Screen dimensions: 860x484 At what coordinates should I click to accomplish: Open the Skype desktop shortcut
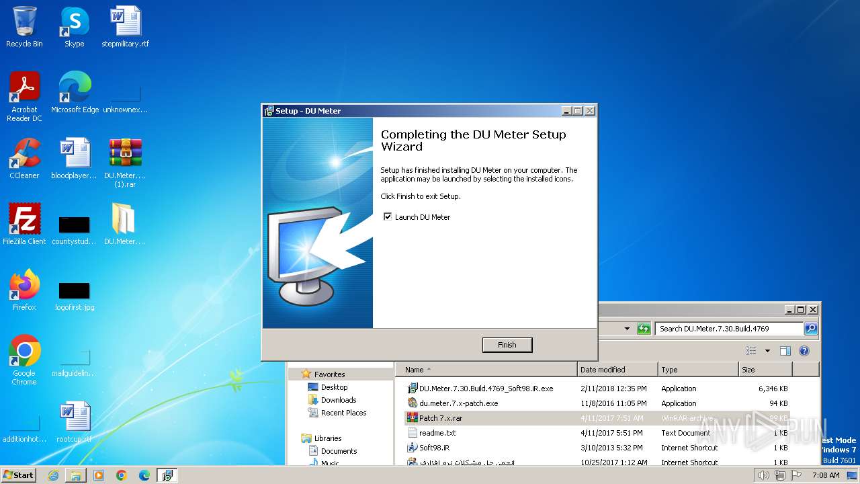[75, 28]
